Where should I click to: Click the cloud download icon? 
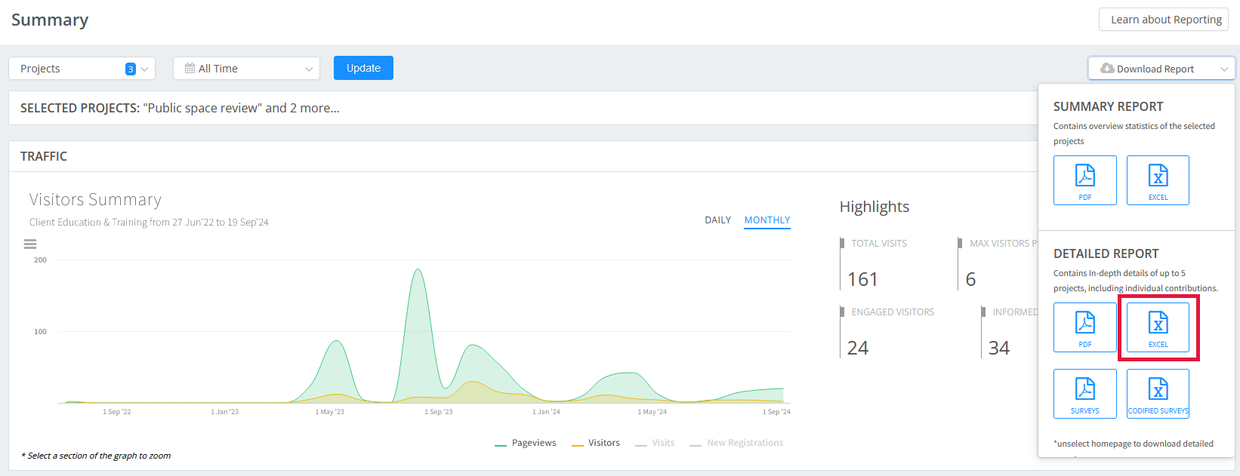click(1107, 68)
